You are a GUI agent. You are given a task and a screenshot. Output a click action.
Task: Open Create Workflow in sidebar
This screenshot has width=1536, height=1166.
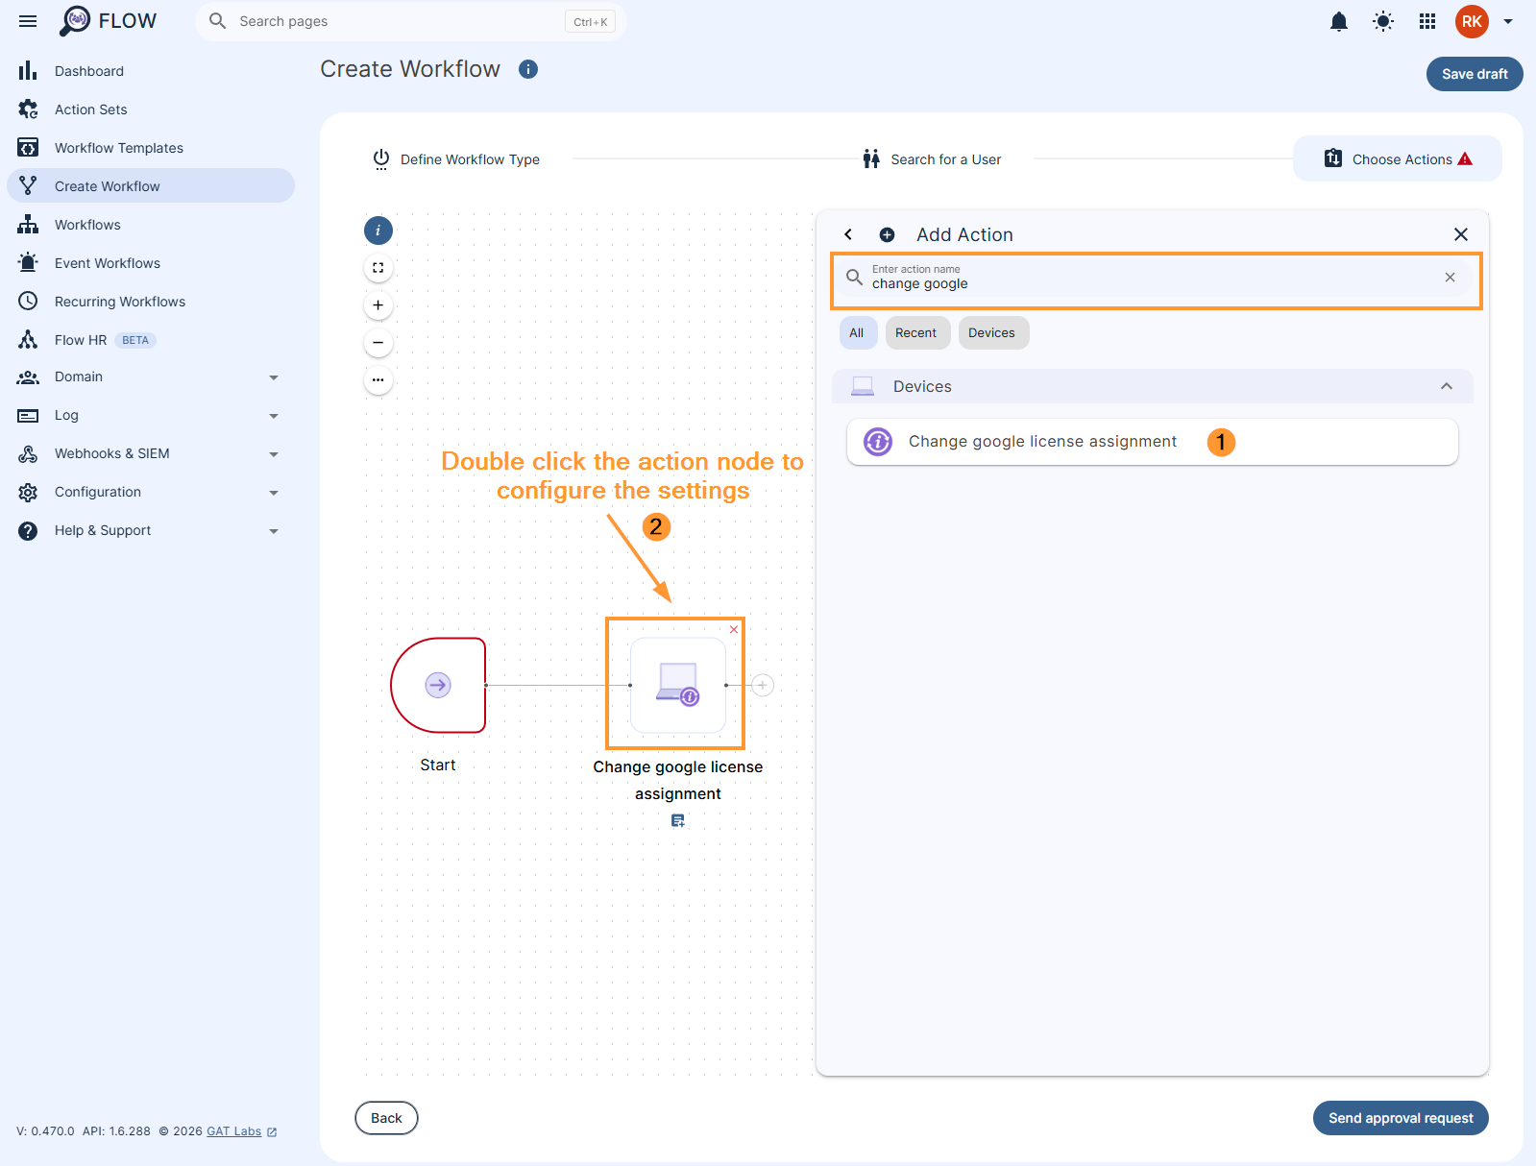(x=151, y=186)
